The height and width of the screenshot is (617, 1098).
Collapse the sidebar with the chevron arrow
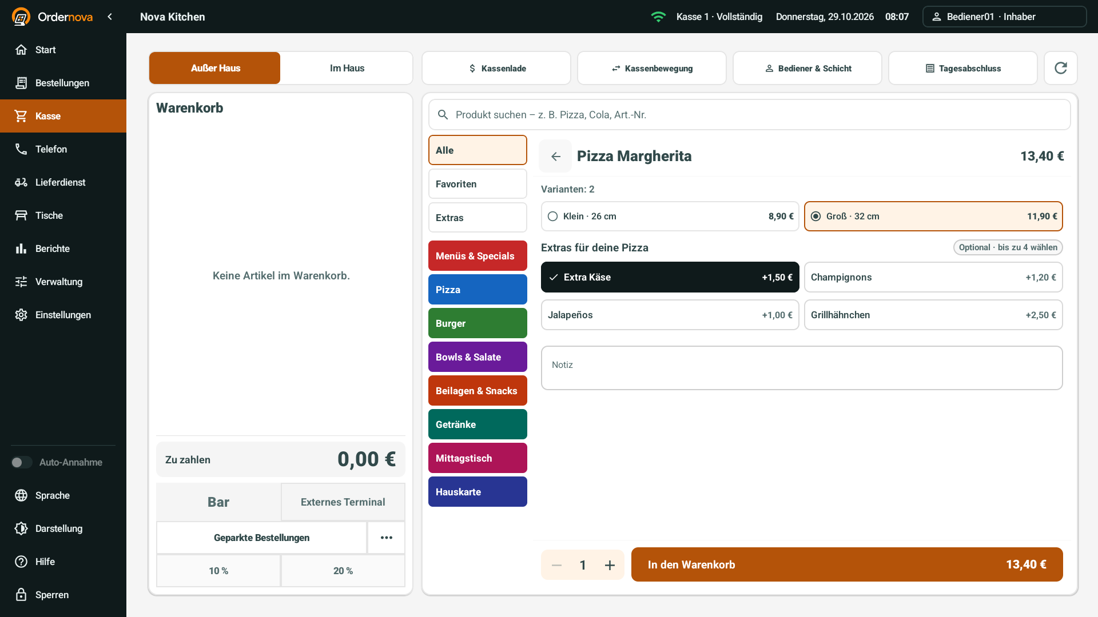[110, 17]
